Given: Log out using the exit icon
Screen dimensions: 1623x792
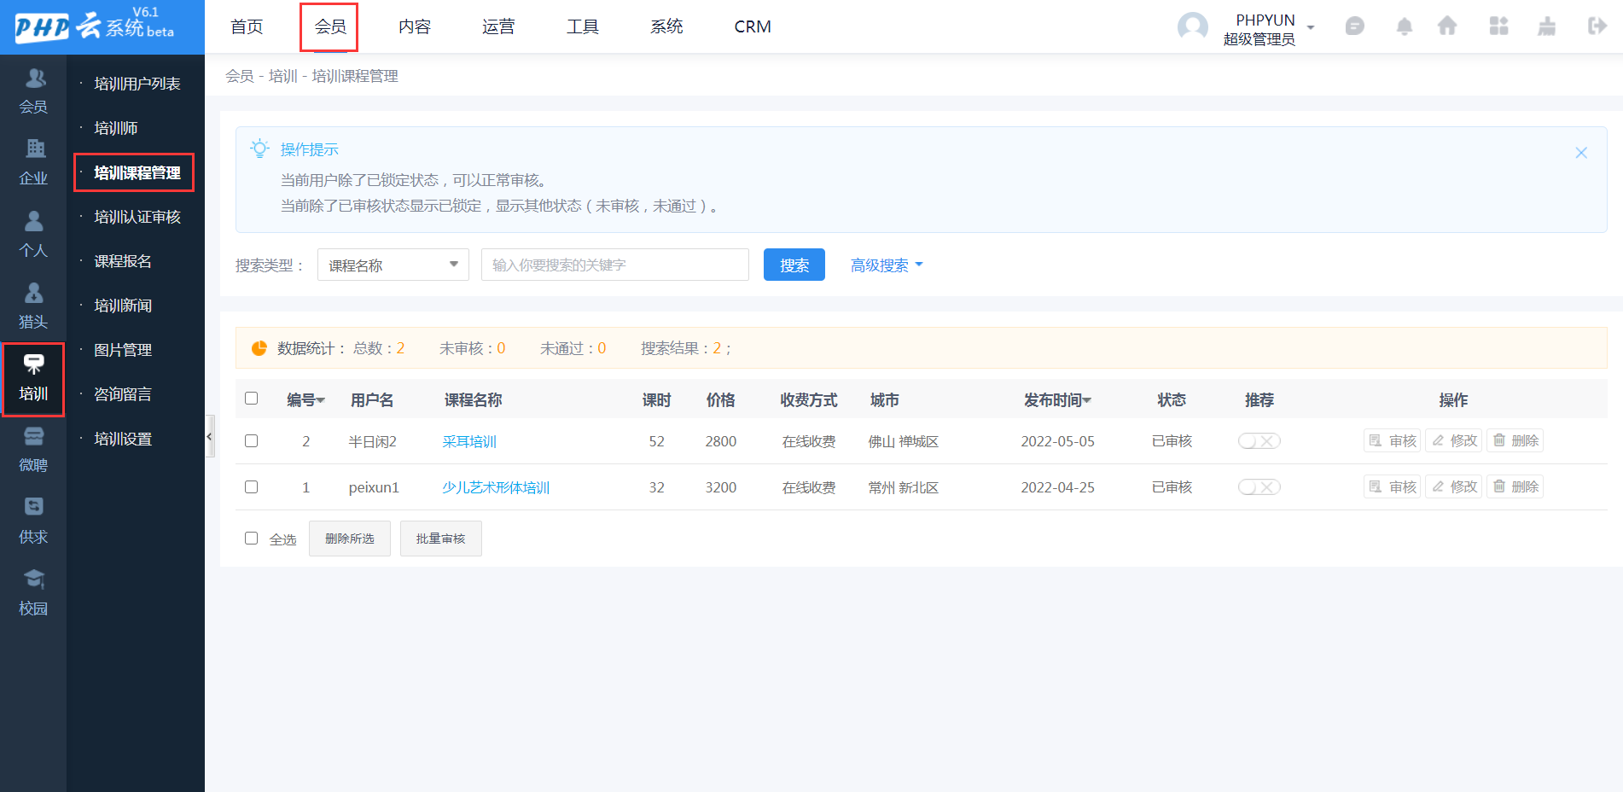Looking at the screenshot, I should 1597,26.
